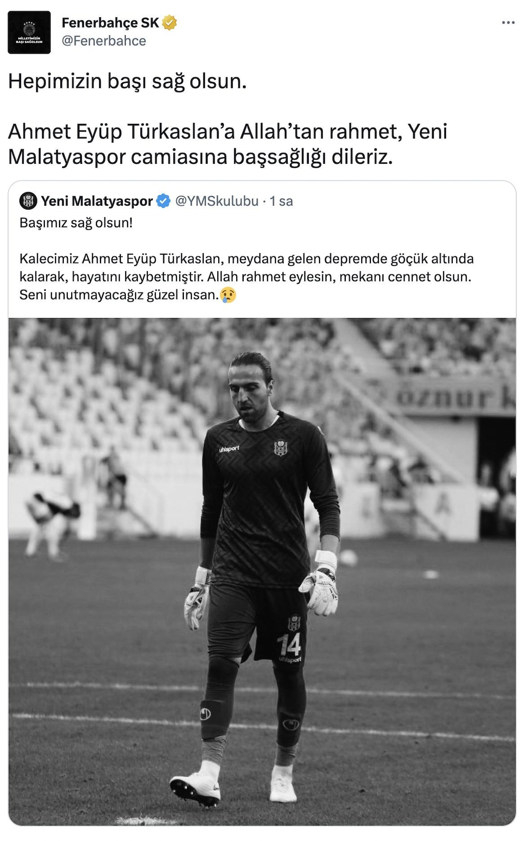This screenshot has height=841, width=528.
Task: Open Fenerbahçe SK profile avatar
Action: [x=29, y=32]
